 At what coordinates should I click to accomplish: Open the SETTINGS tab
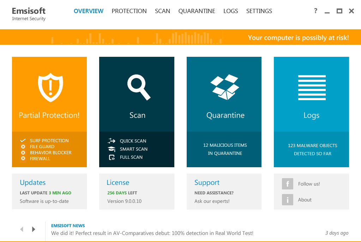pyautogui.click(x=259, y=11)
